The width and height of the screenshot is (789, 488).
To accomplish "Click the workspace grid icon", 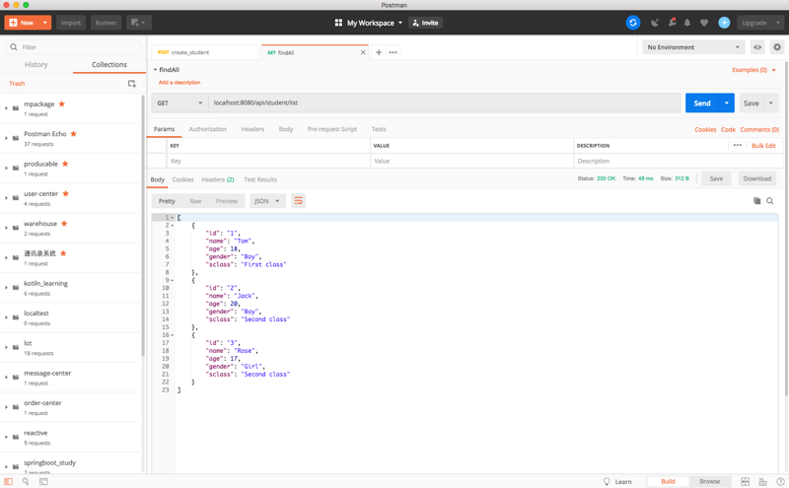I will click(338, 23).
